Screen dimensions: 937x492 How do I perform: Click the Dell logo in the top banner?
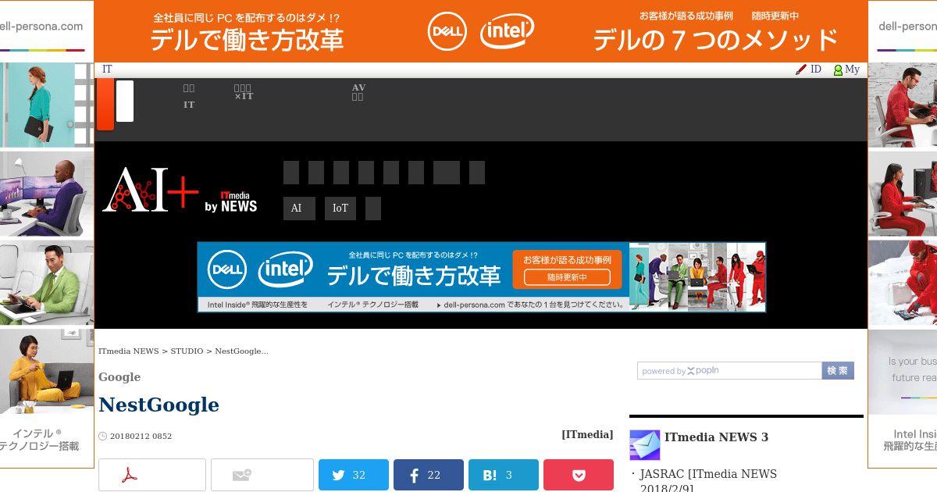(447, 31)
